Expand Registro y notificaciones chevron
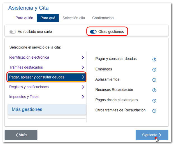The width and height of the screenshot is (174, 145). pos(83,87)
